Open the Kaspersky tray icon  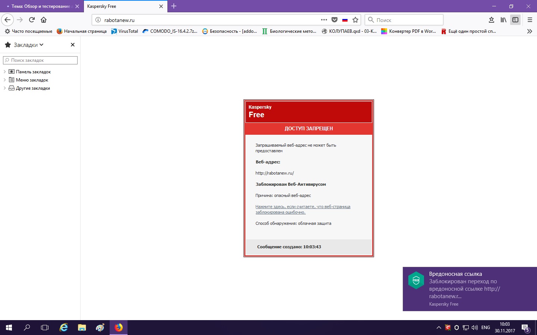tap(448, 328)
